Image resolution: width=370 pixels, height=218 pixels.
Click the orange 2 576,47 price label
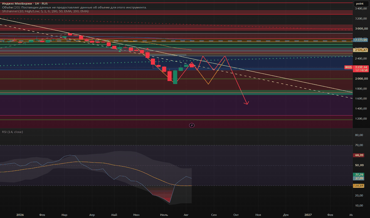pyautogui.click(x=361, y=50)
